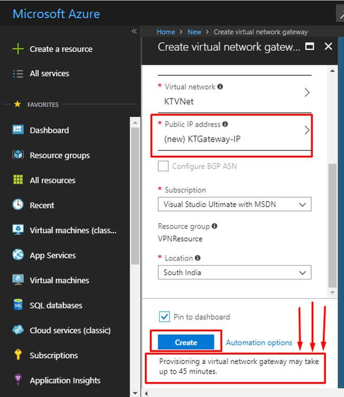Click the blue Create button
Screen dimensions: 344x397
(186, 342)
